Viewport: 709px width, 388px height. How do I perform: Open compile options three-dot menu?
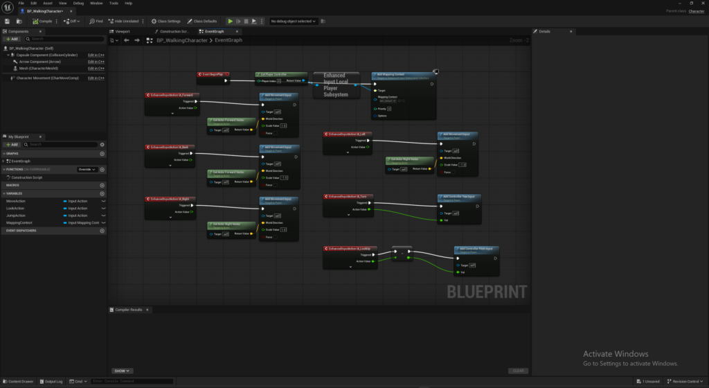[57, 21]
